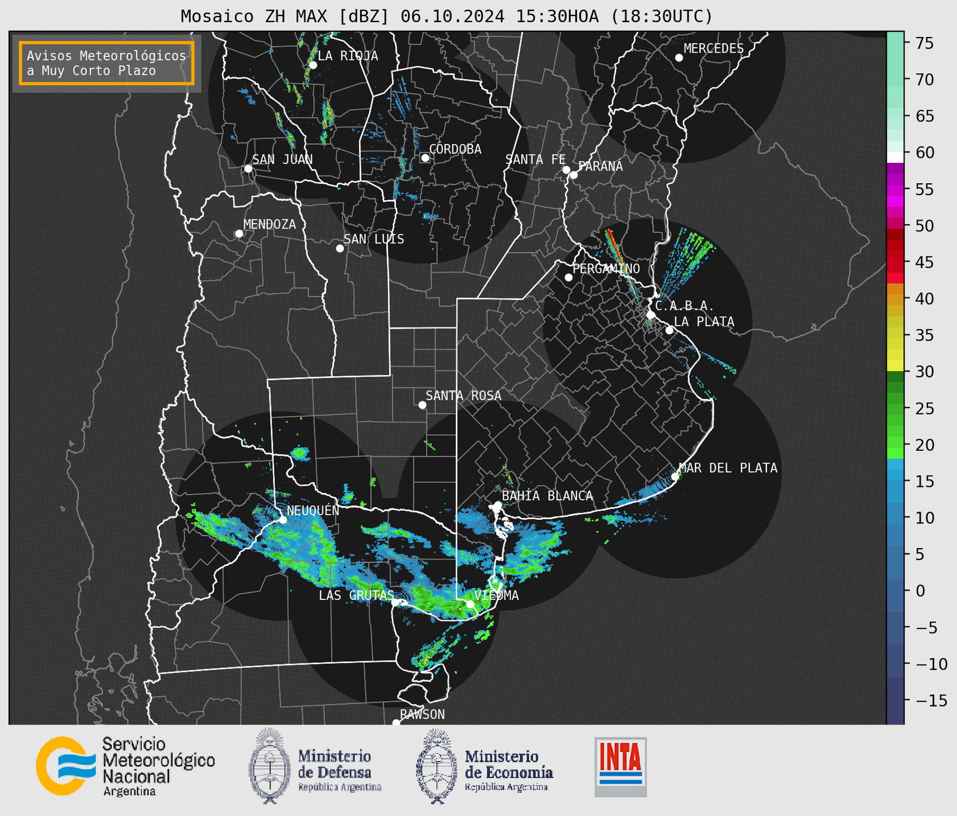Click the 60 dBZ white colorbar band

(x=895, y=157)
